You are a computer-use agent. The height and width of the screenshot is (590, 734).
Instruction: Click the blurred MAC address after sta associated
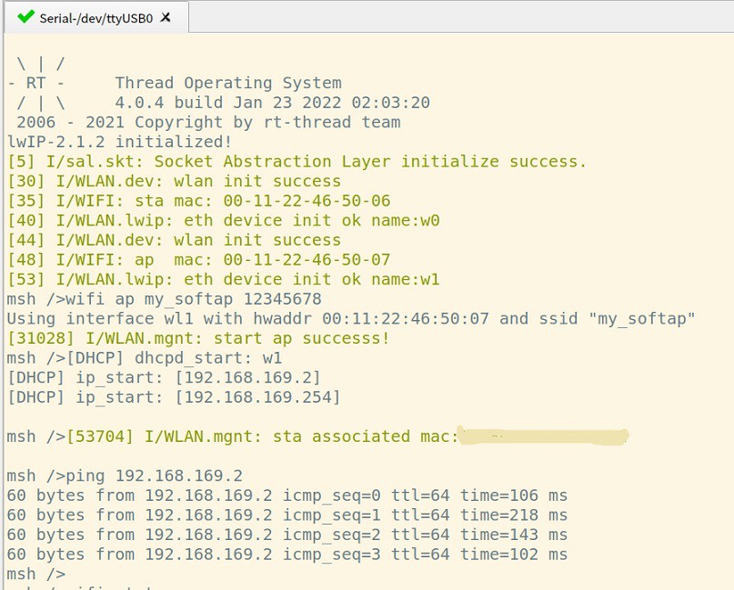[543, 436]
